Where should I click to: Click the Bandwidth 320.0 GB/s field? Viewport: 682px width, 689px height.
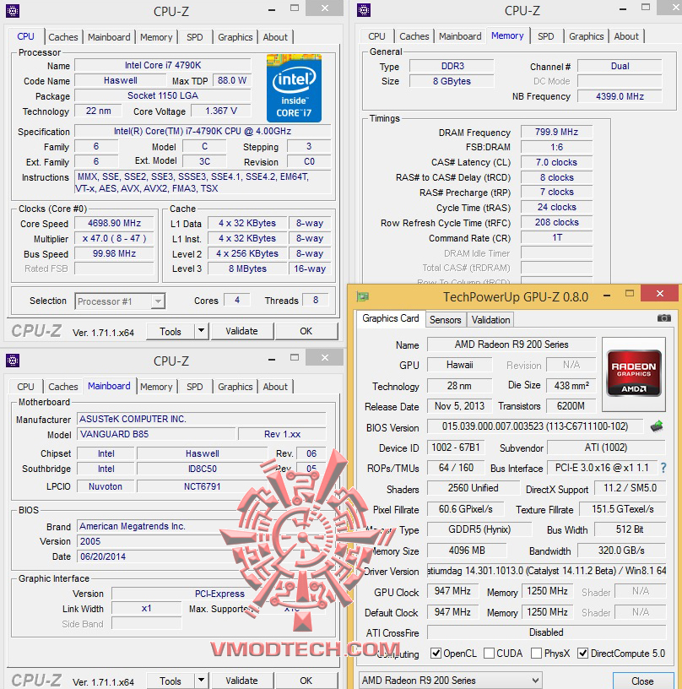click(621, 551)
